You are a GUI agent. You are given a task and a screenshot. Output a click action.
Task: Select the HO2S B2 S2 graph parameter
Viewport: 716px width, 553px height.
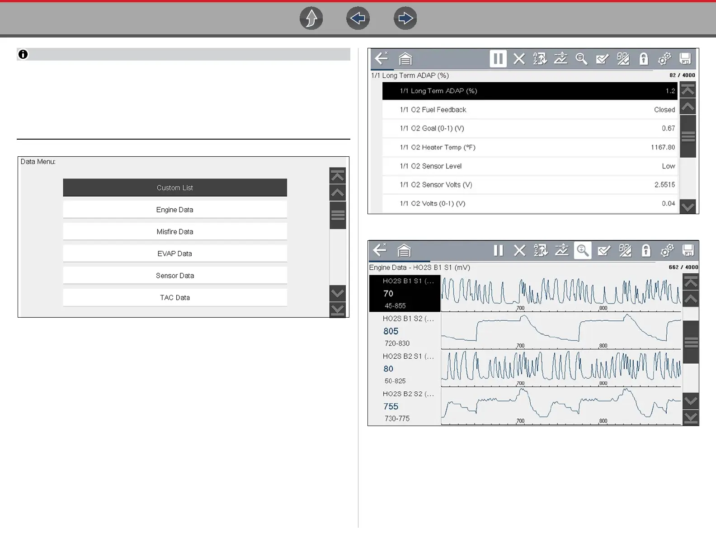point(405,406)
